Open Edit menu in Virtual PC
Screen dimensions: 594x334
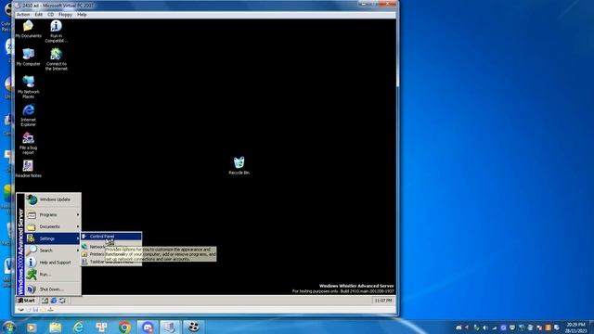(39, 15)
